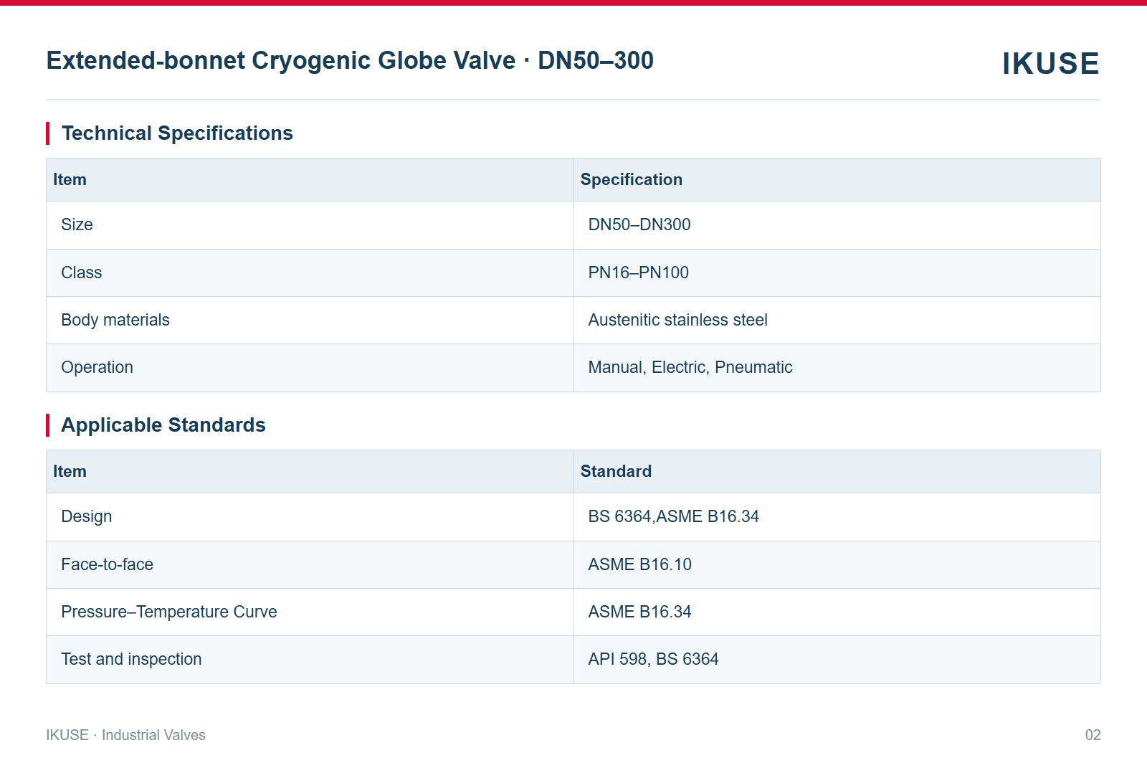The image size is (1147, 763).
Task: Click the page number "02"
Action: click(1093, 735)
